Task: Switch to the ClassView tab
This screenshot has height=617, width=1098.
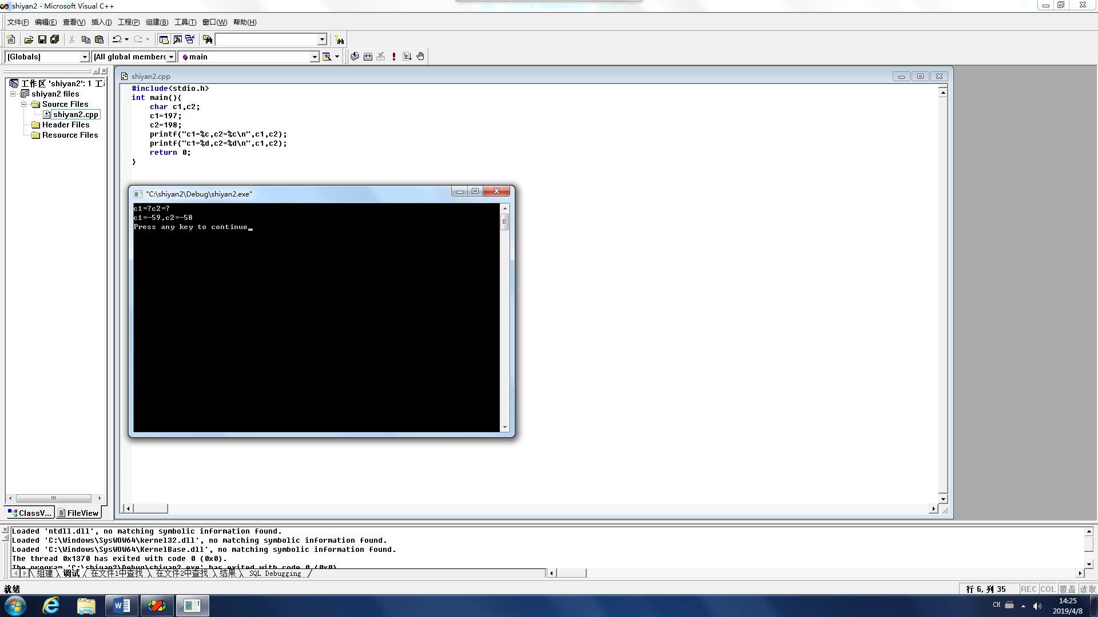Action: click(x=30, y=513)
